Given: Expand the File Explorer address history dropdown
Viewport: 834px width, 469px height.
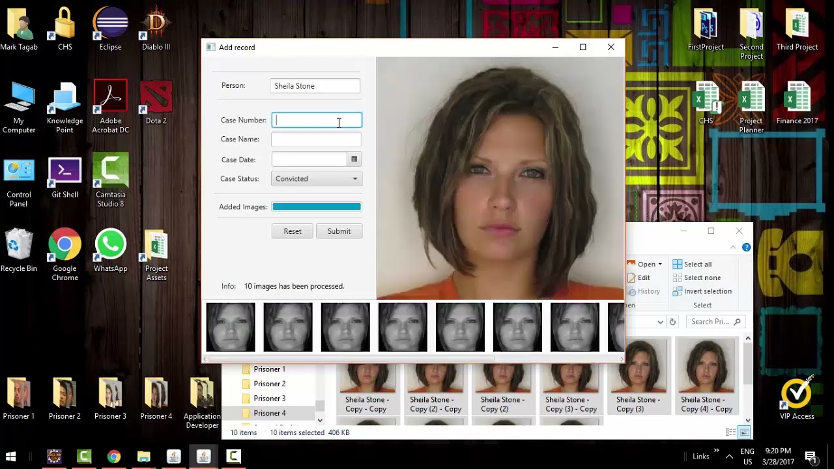Looking at the screenshot, I should pos(660,322).
